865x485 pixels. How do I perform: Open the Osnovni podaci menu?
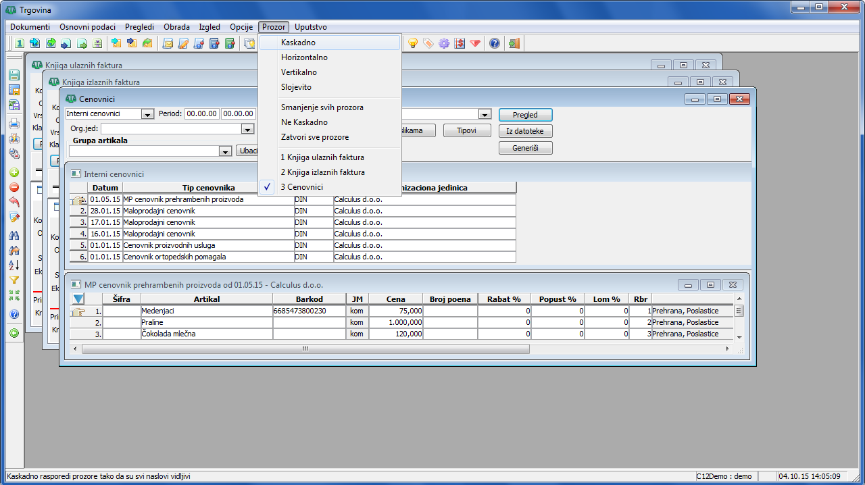(x=87, y=27)
